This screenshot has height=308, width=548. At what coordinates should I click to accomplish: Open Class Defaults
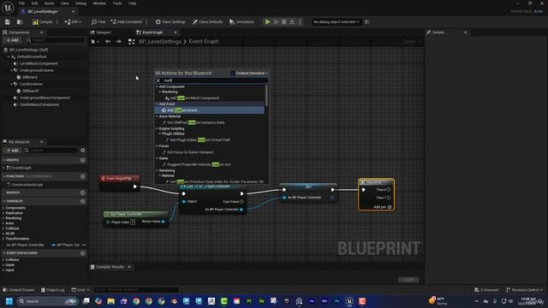pos(207,22)
